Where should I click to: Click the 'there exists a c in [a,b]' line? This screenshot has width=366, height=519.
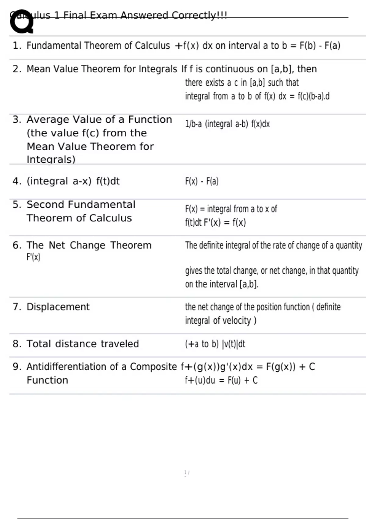click(x=242, y=82)
